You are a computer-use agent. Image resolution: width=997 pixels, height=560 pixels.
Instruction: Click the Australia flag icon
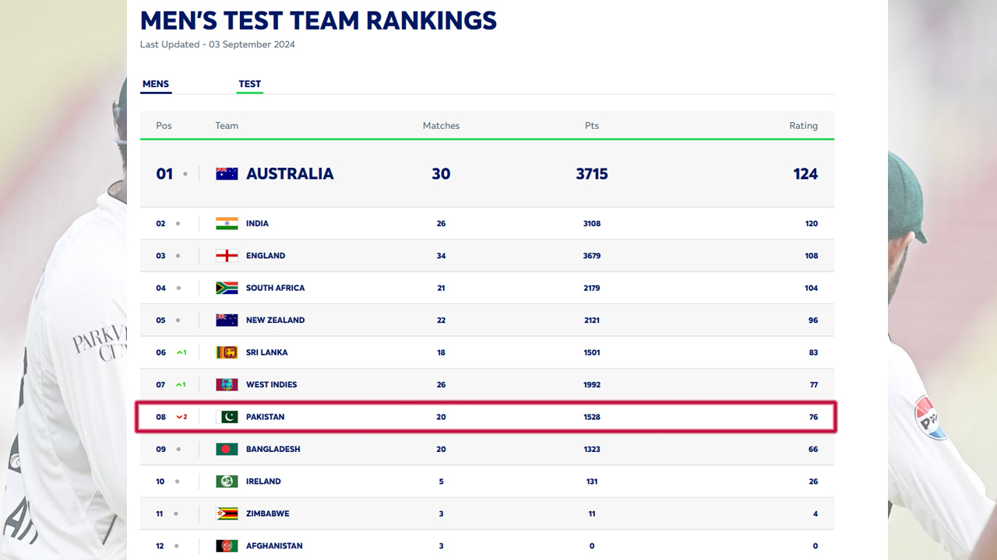(x=227, y=173)
